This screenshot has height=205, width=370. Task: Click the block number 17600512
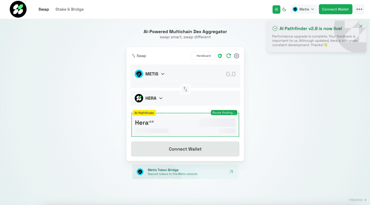[x=356, y=200]
